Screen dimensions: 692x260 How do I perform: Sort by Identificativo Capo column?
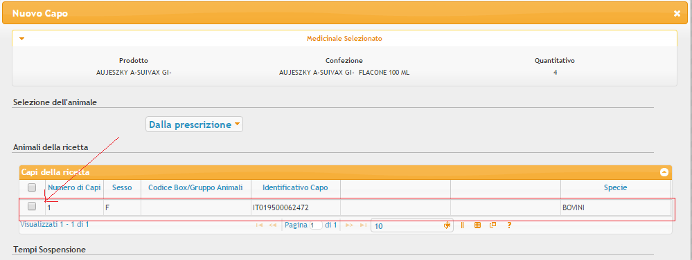pyautogui.click(x=295, y=187)
